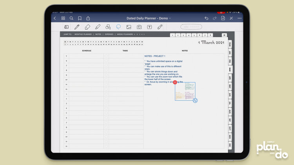Open the three-dots more options menu

[x=240, y=18]
